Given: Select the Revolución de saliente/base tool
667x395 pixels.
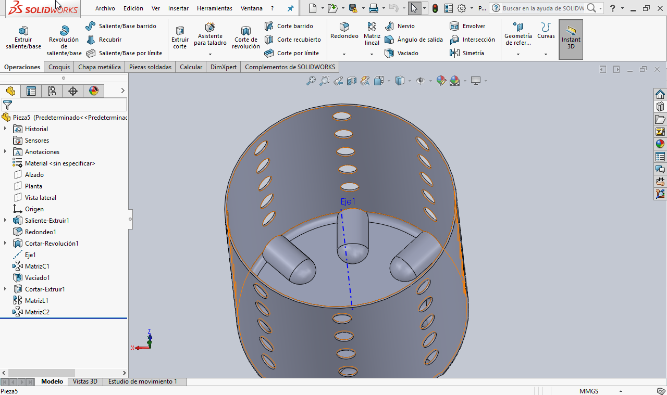Looking at the screenshot, I should 64,39.
